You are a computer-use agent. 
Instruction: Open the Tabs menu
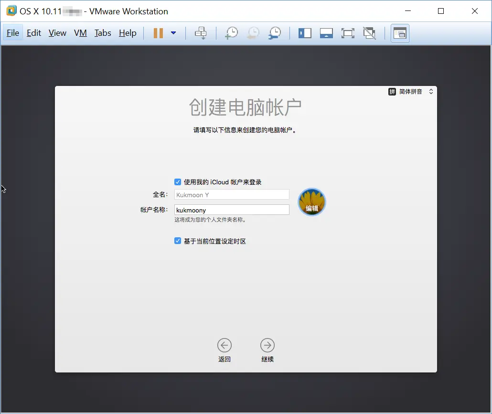(x=102, y=33)
